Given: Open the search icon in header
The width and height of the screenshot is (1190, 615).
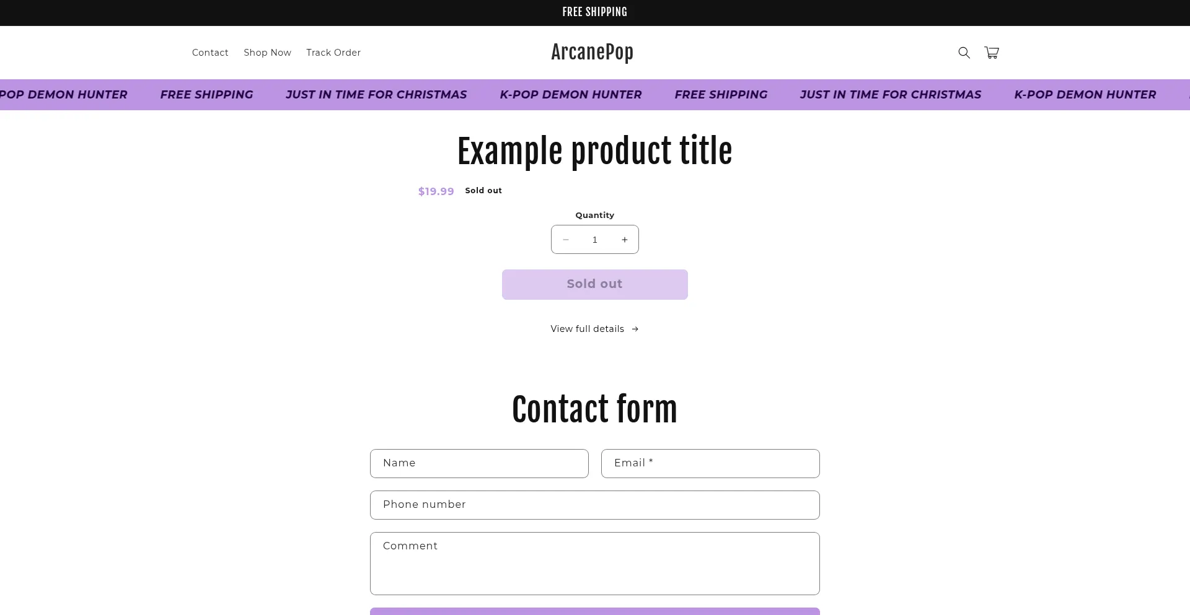Looking at the screenshot, I should 964,53.
